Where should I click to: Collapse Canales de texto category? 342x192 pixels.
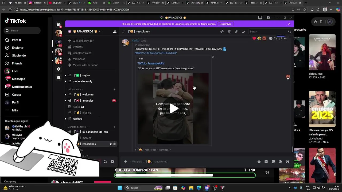coord(78,127)
